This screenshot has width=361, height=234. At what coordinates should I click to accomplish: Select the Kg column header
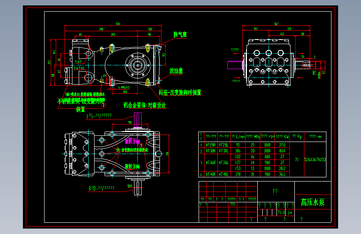click(x=297, y=136)
